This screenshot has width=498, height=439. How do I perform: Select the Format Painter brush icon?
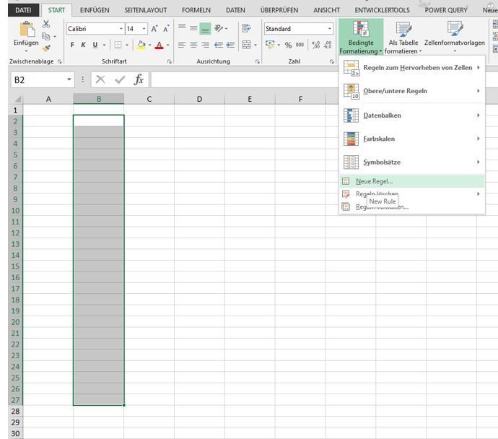coord(46,48)
